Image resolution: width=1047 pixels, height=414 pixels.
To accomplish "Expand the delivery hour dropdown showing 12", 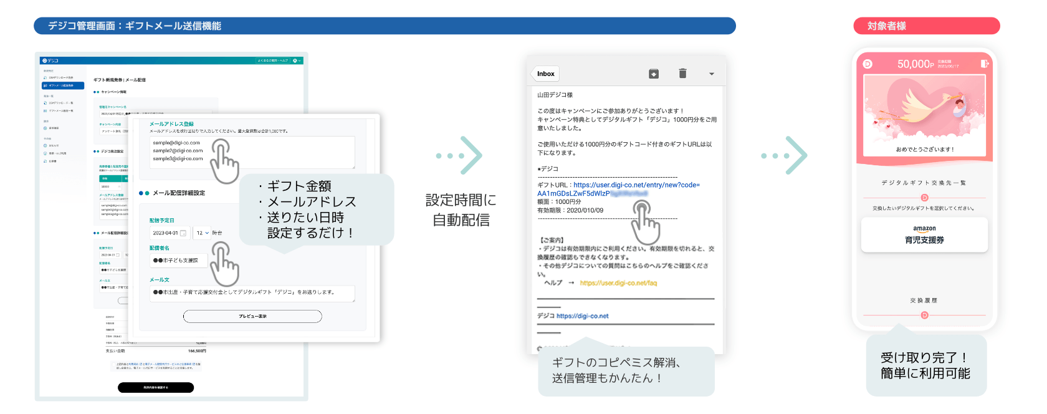I will coord(202,233).
